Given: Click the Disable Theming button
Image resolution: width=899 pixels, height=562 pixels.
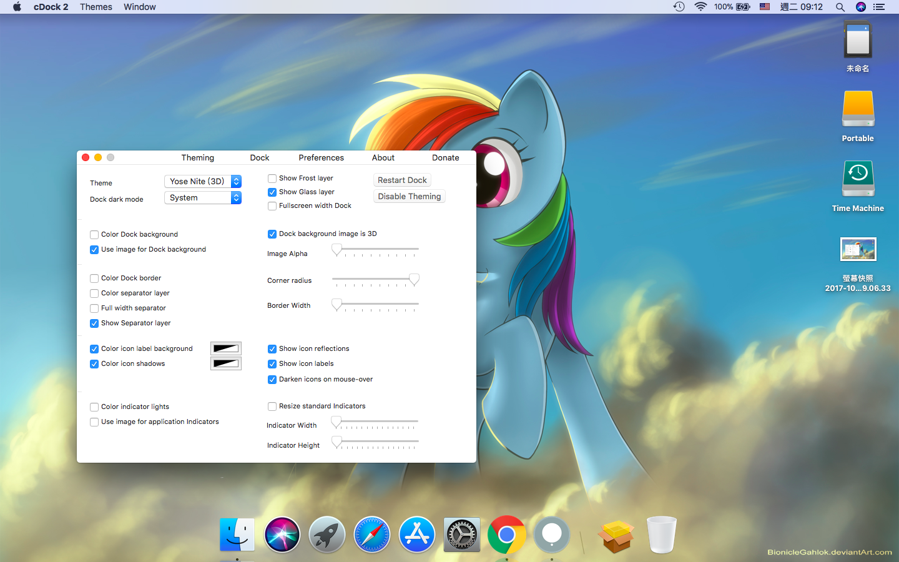Looking at the screenshot, I should point(410,196).
